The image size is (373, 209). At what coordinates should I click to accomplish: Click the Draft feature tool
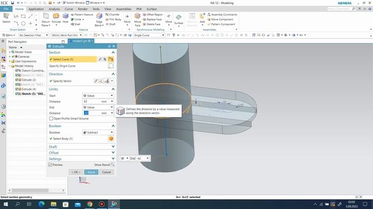pyautogui.click(x=111, y=24)
